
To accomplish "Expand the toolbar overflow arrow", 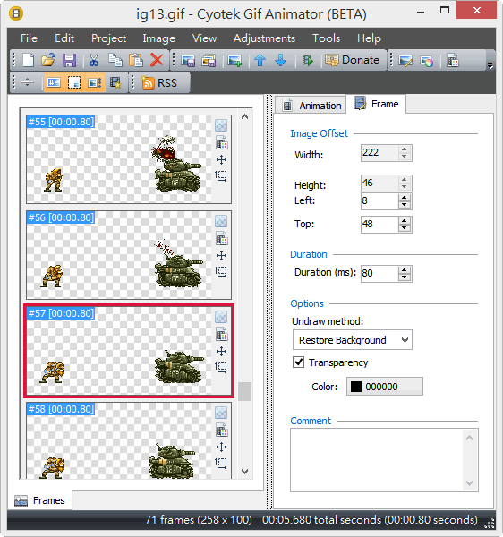I will pos(490,65).
